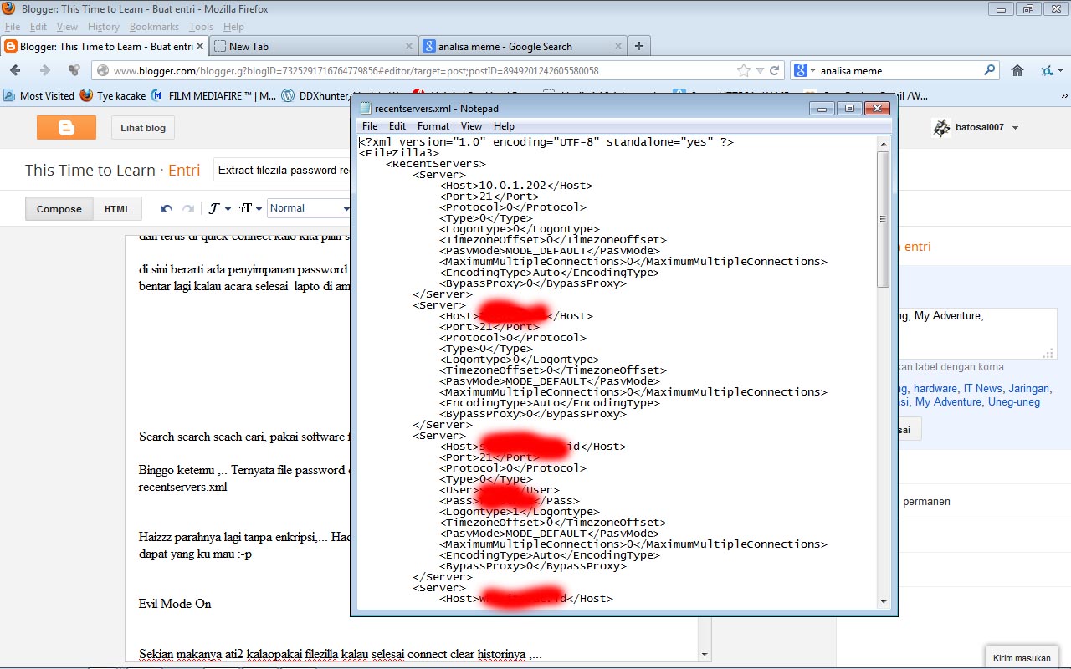
Task: Click the Redo arrow in the editor toolbar
Action: (x=186, y=207)
